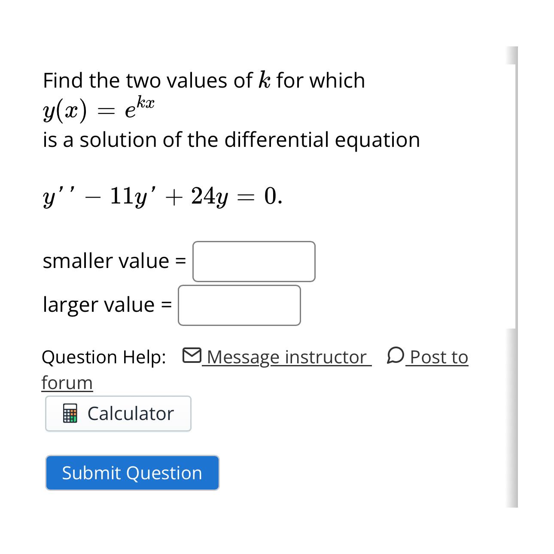554x554 pixels.
Task: Follow the Post to link text
Action: [x=438, y=357]
